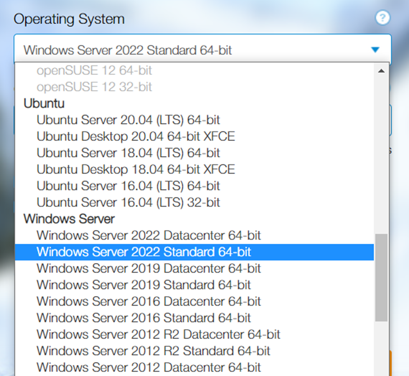Choose Ubuntu Desktop 20.04 64-bit XFCE
The height and width of the screenshot is (376, 409).
pyautogui.click(x=194, y=136)
